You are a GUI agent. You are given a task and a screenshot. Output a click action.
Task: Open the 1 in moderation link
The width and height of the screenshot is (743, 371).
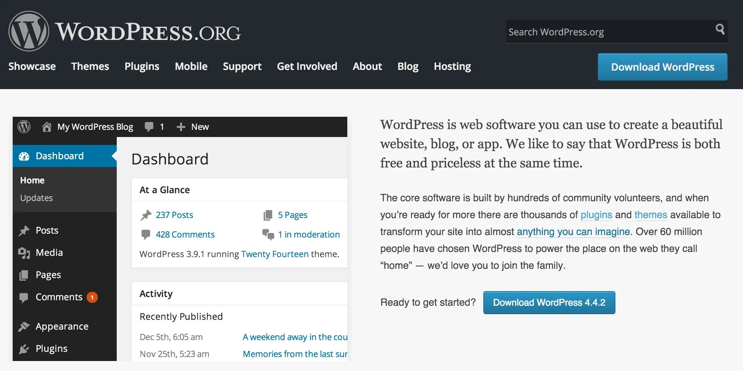click(309, 234)
